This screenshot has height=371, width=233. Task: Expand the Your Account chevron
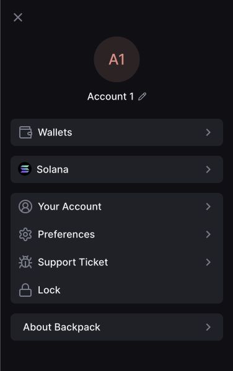208,207
